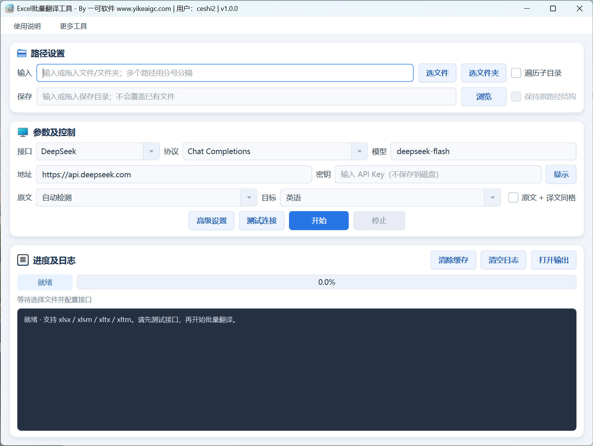Click the 0.0% progress bar
The width and height of the screenshot is (593, 446).
[327, 282]
